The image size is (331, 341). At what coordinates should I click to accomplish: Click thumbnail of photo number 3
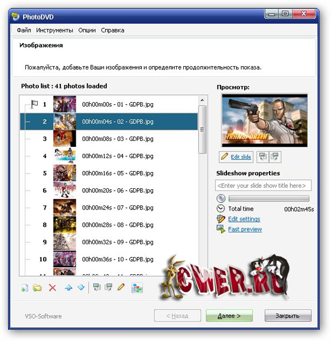(x=64, y=139)
